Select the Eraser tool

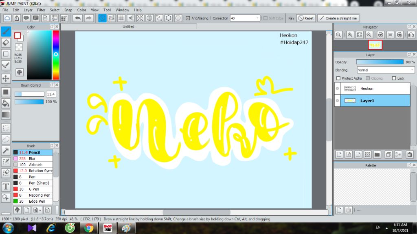[6, 43]
